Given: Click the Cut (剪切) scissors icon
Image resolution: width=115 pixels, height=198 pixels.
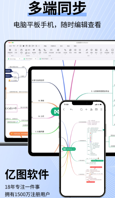Looking at the screenshot, I should coord(26,50).
